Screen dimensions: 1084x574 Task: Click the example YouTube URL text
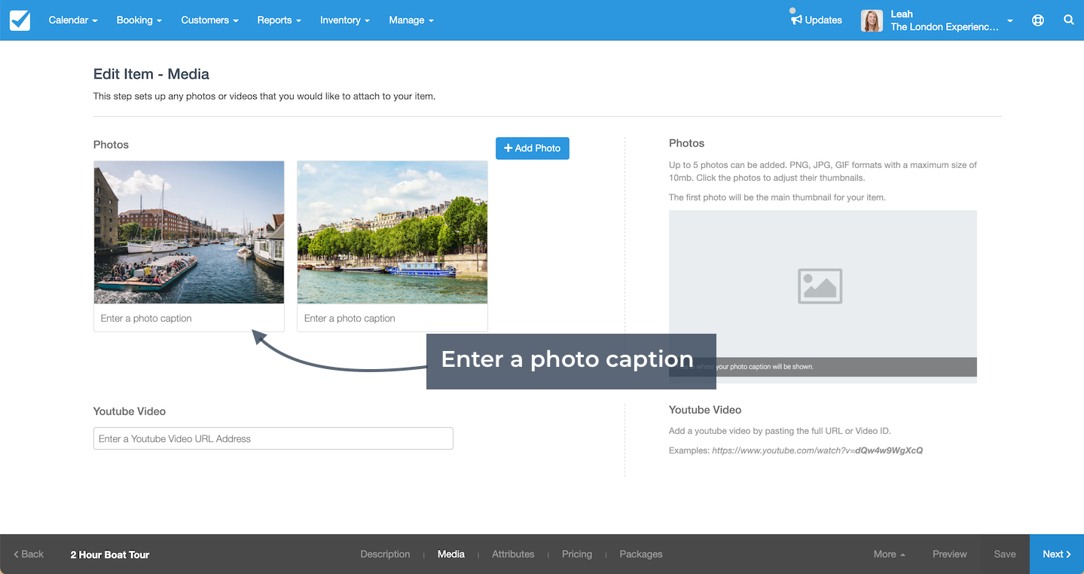tap(817, 450)
